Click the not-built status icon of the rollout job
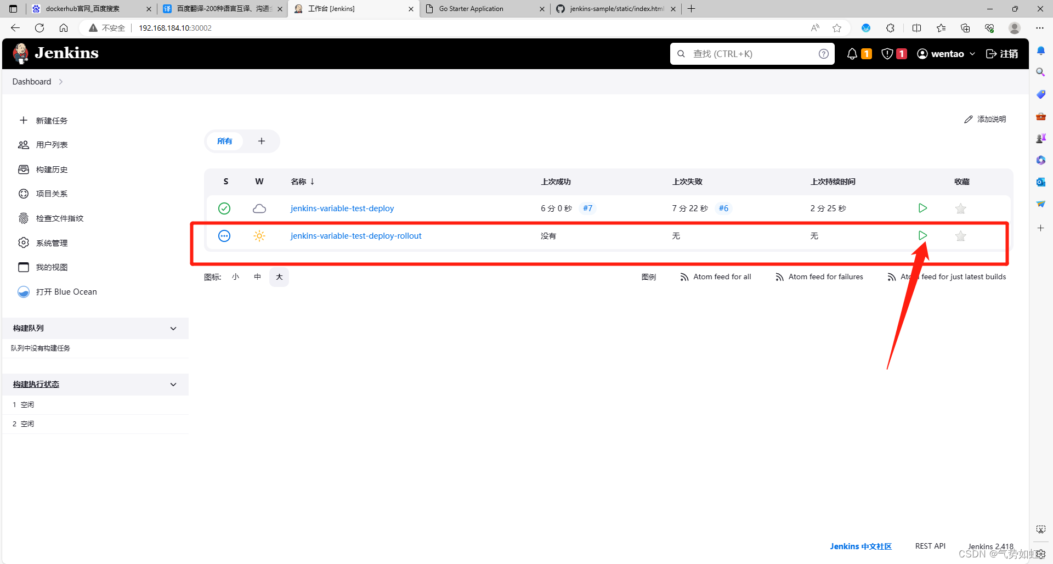 coord(224,236)
